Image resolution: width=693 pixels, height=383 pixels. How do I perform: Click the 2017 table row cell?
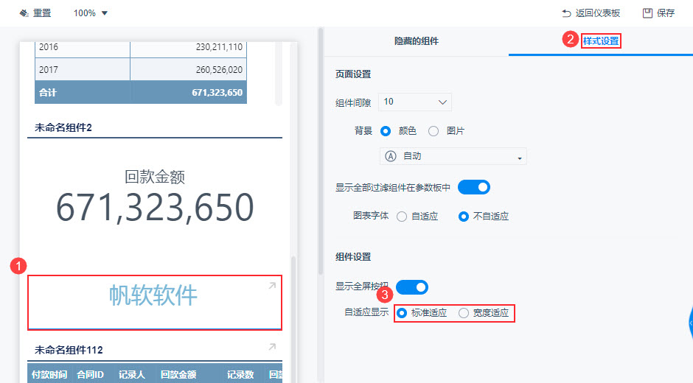pyautogui.click(x=83, y=69)
